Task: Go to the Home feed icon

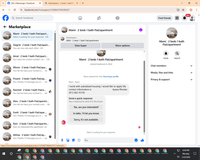Action: click(x=80, y=18)
